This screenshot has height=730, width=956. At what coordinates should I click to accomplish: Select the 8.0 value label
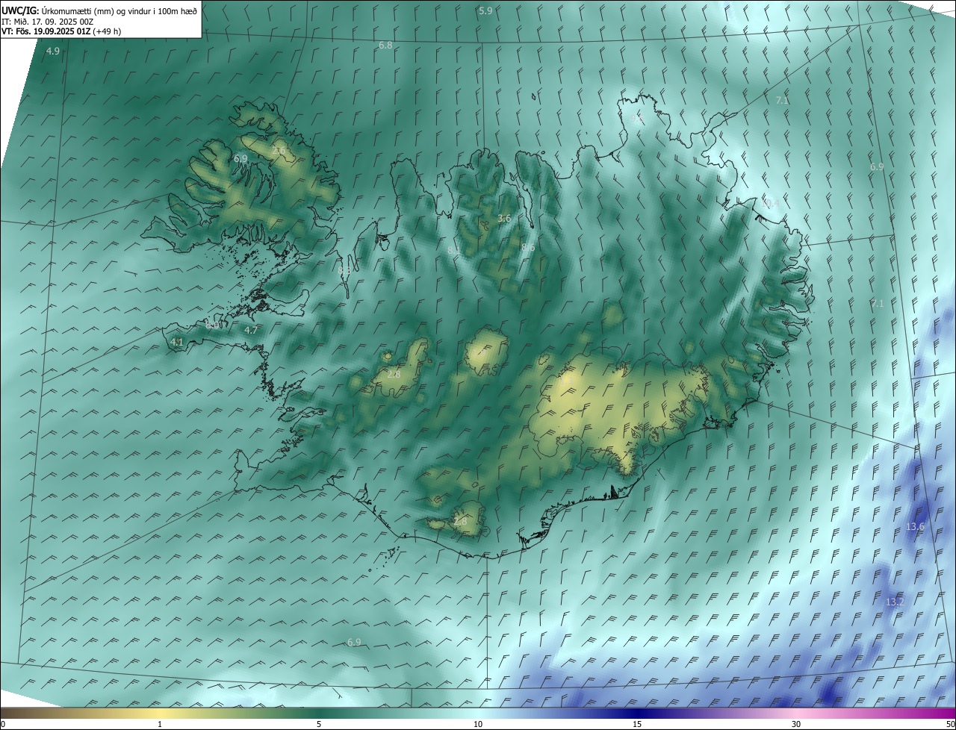coord(212,325)
